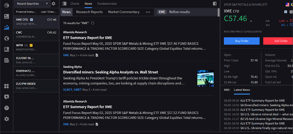Click Financial Instrument column header
The height and width of the screenshot is (134, 293).
pyautogui.click(x=26, y=12)
